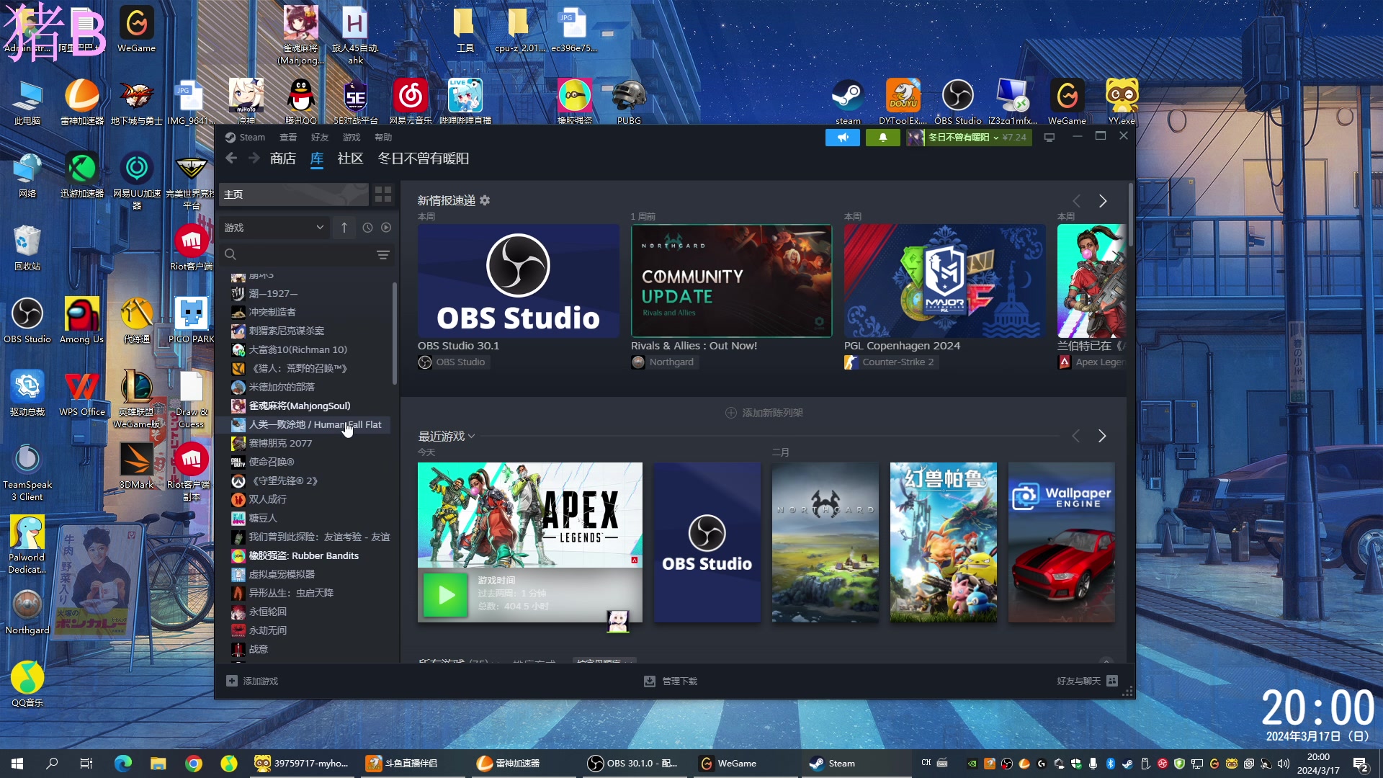Open the steam desktop shortcut
This screenshot has height=778, width=1383.
(848, 102)
